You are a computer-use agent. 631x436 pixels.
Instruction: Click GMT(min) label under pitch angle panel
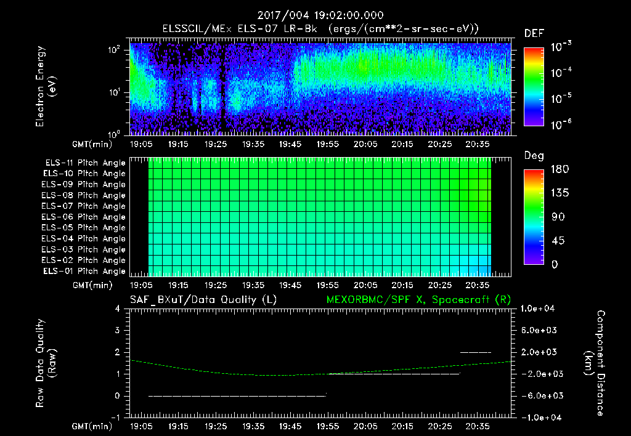[92, 286]
